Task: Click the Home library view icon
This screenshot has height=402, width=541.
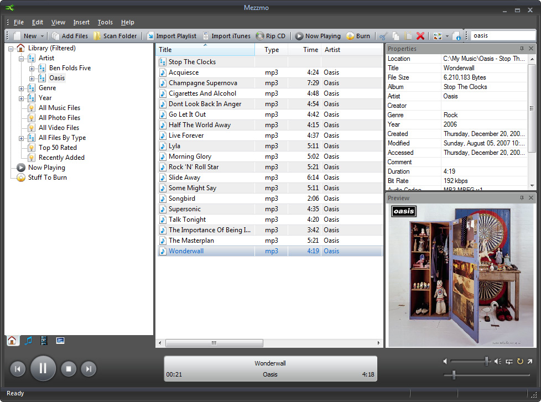Action: (x=12, y=341)
